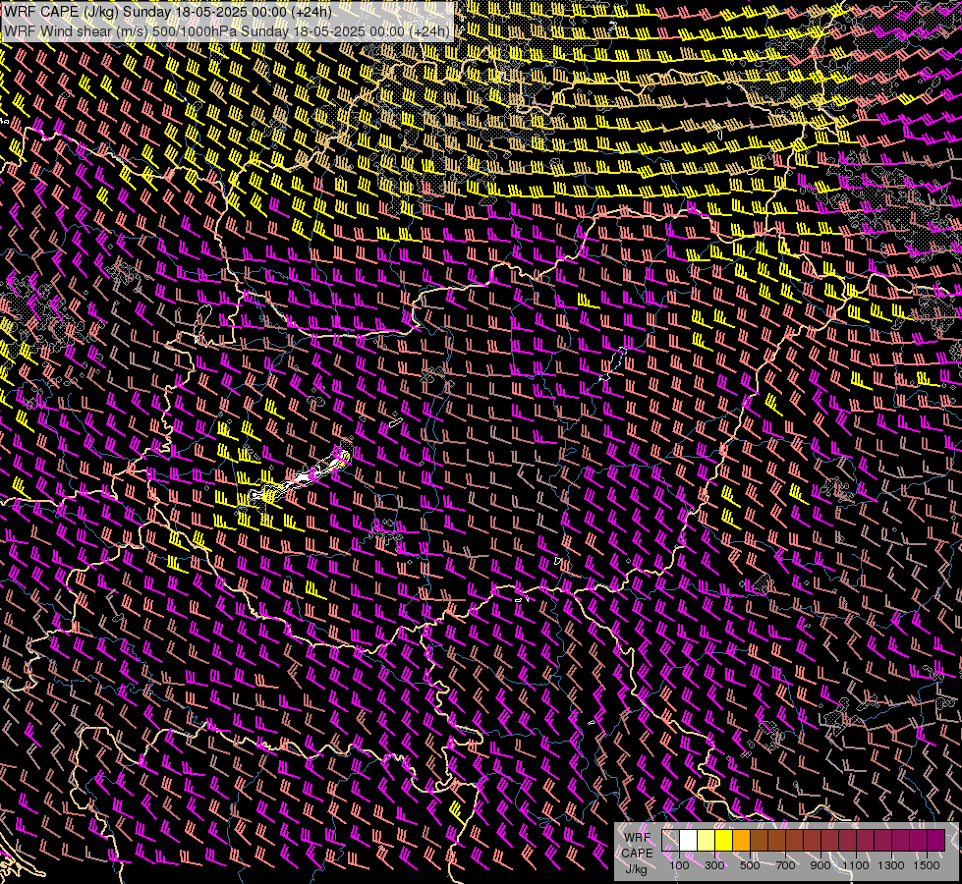This screenshot has width=962, height=884.
Task: Click the legend value '100'
Action: pyautogui.click(x=679, y=865)
